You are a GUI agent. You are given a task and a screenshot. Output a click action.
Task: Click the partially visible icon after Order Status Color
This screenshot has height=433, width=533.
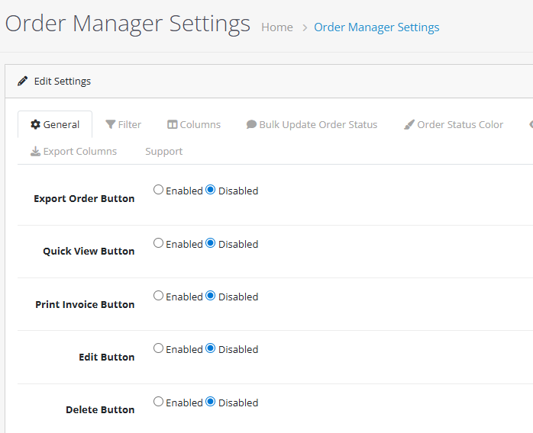(x=531, y=124)
